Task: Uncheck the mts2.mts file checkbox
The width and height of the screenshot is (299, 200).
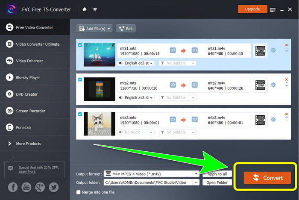Action: coord(80,79)
